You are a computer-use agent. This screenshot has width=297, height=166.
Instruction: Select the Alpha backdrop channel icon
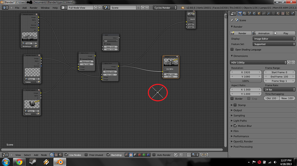pos(135,155)
